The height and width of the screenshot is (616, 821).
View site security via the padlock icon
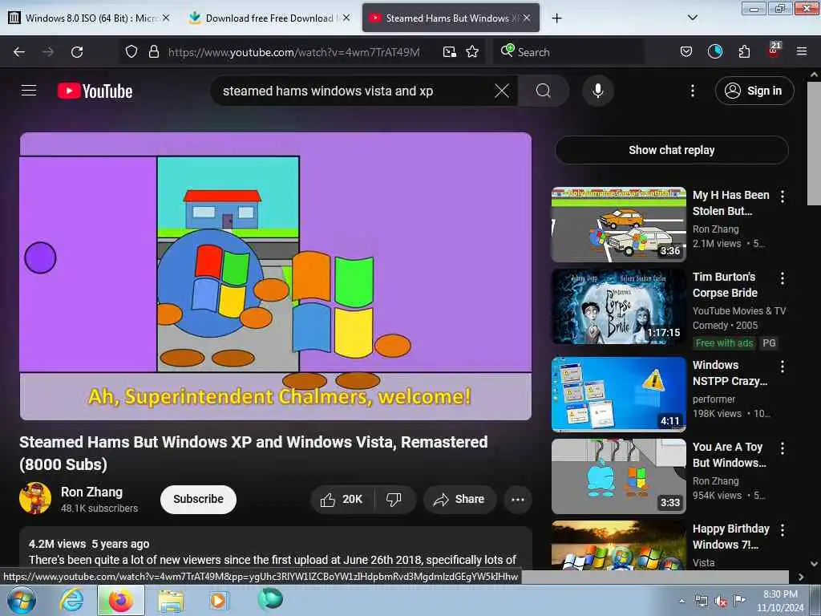pyautogui.click(x=153, y=51)
